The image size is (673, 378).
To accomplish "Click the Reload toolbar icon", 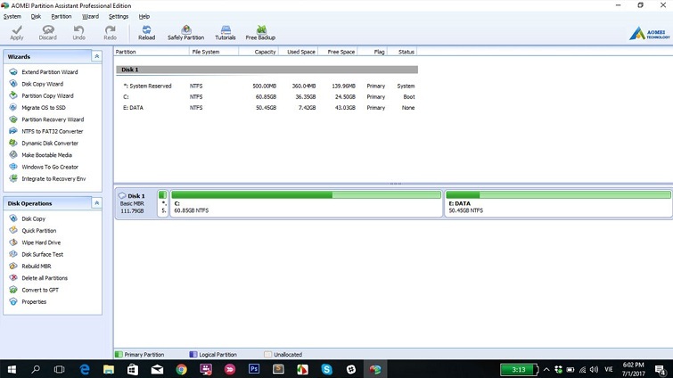I will [146, 32].
